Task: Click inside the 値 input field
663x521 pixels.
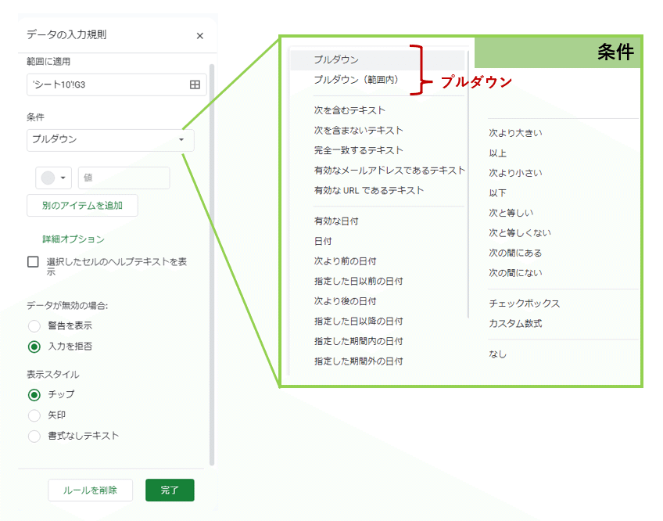Action: tap(122, 178)
